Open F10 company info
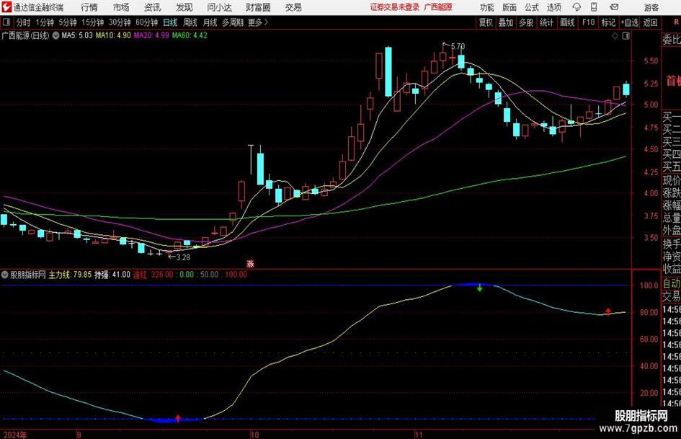 click(589, 22)
